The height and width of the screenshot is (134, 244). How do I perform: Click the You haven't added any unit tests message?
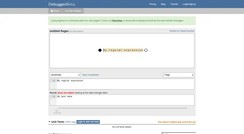pos(177,122)
